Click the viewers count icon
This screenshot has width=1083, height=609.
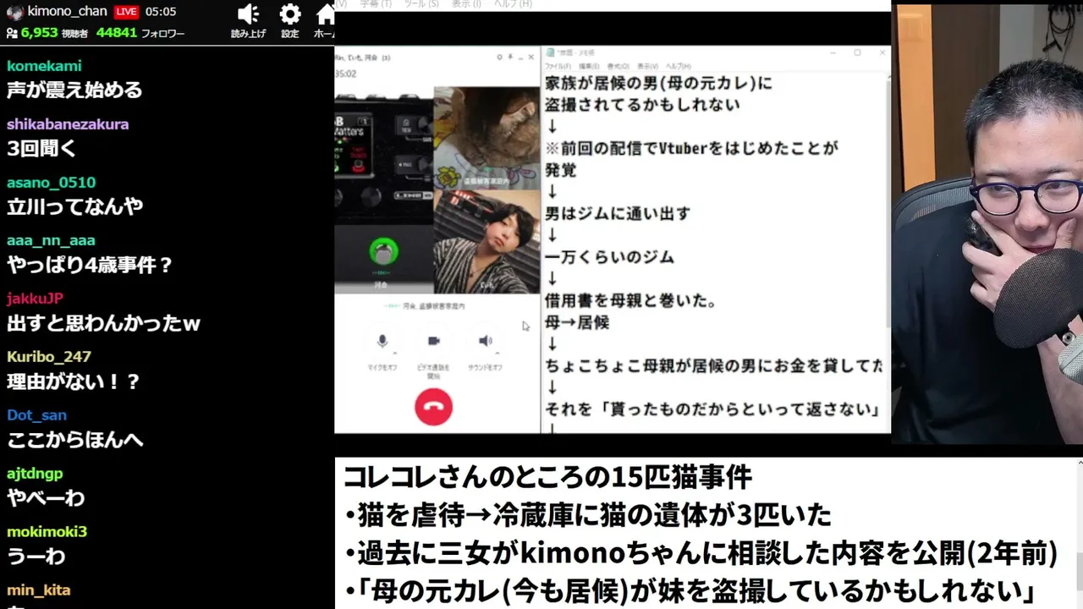pyautogui.click(x=12, y=33)
